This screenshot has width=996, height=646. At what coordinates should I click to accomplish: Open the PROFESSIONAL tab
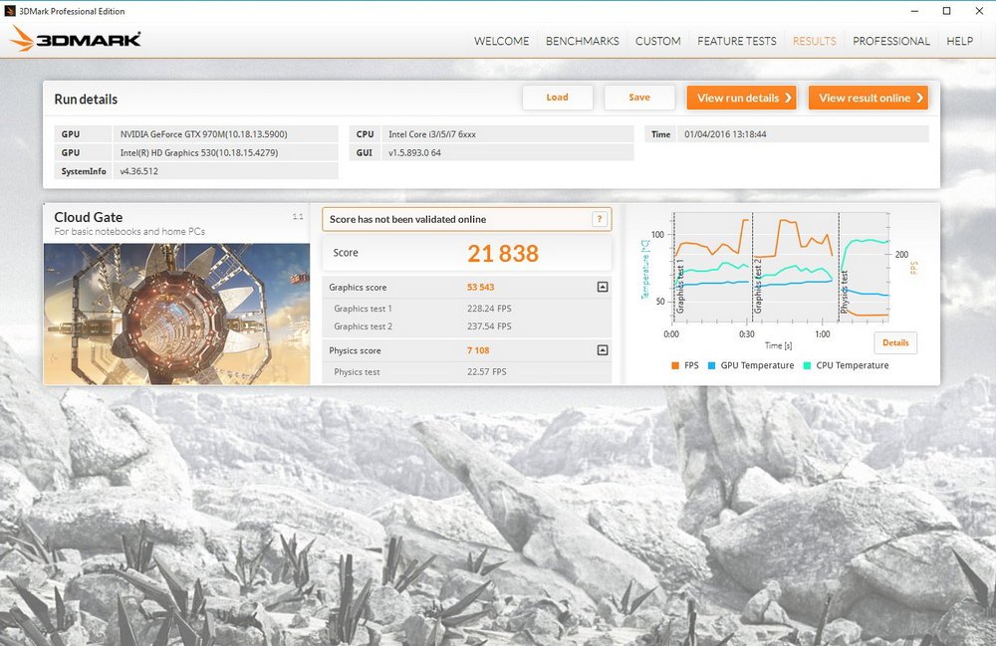tap(891, 41)
